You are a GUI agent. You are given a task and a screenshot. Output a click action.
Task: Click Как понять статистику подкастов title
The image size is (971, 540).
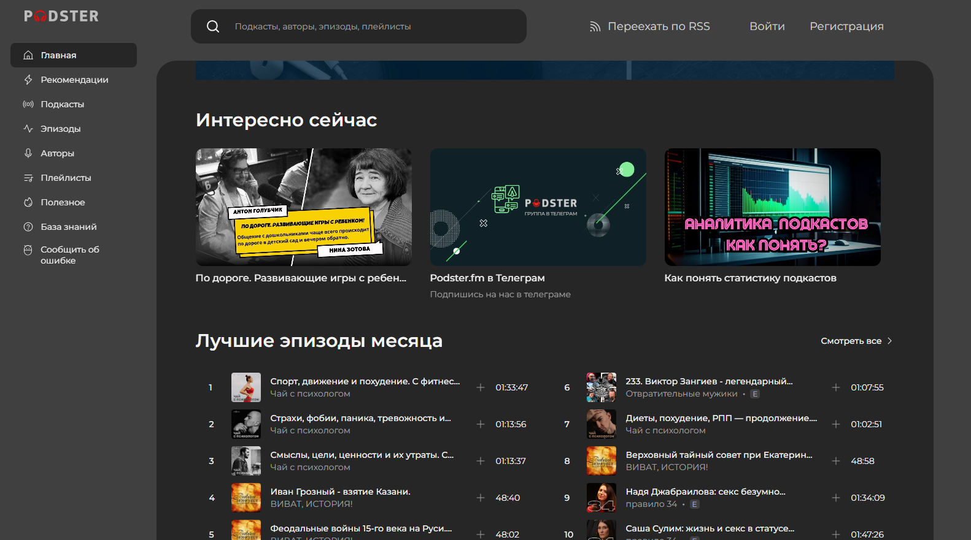click(750, 278)
